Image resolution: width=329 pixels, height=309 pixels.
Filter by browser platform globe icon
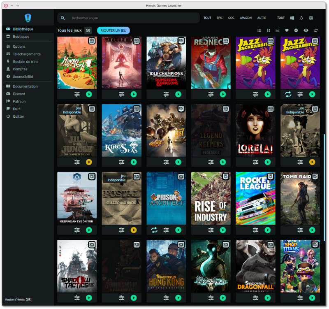pos(311,18)
